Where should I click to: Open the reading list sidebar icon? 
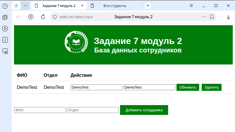tap(5, 17)
